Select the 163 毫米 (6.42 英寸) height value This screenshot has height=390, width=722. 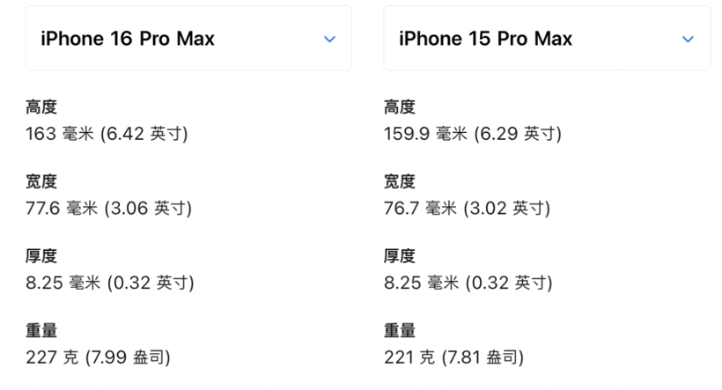click(107, 134)
